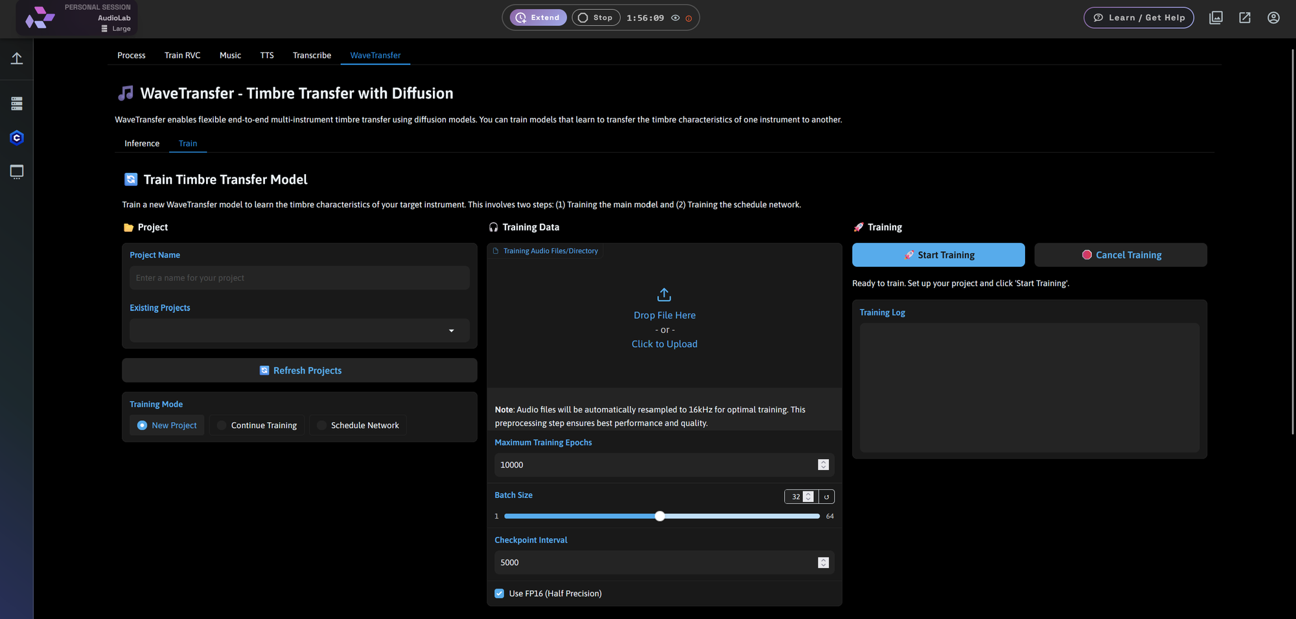Click the stepper arrows in Maximum Training Epochs

tap(823, 465)
